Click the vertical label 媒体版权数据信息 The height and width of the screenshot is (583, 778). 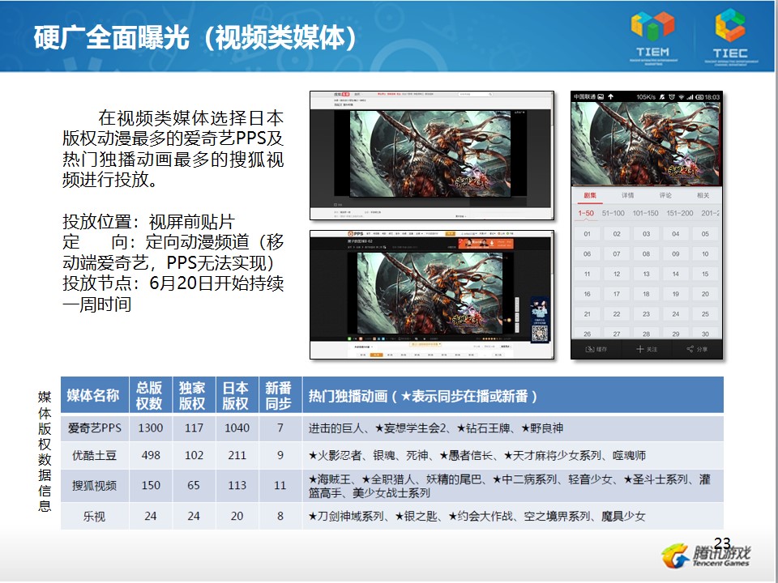coord(45,451)
